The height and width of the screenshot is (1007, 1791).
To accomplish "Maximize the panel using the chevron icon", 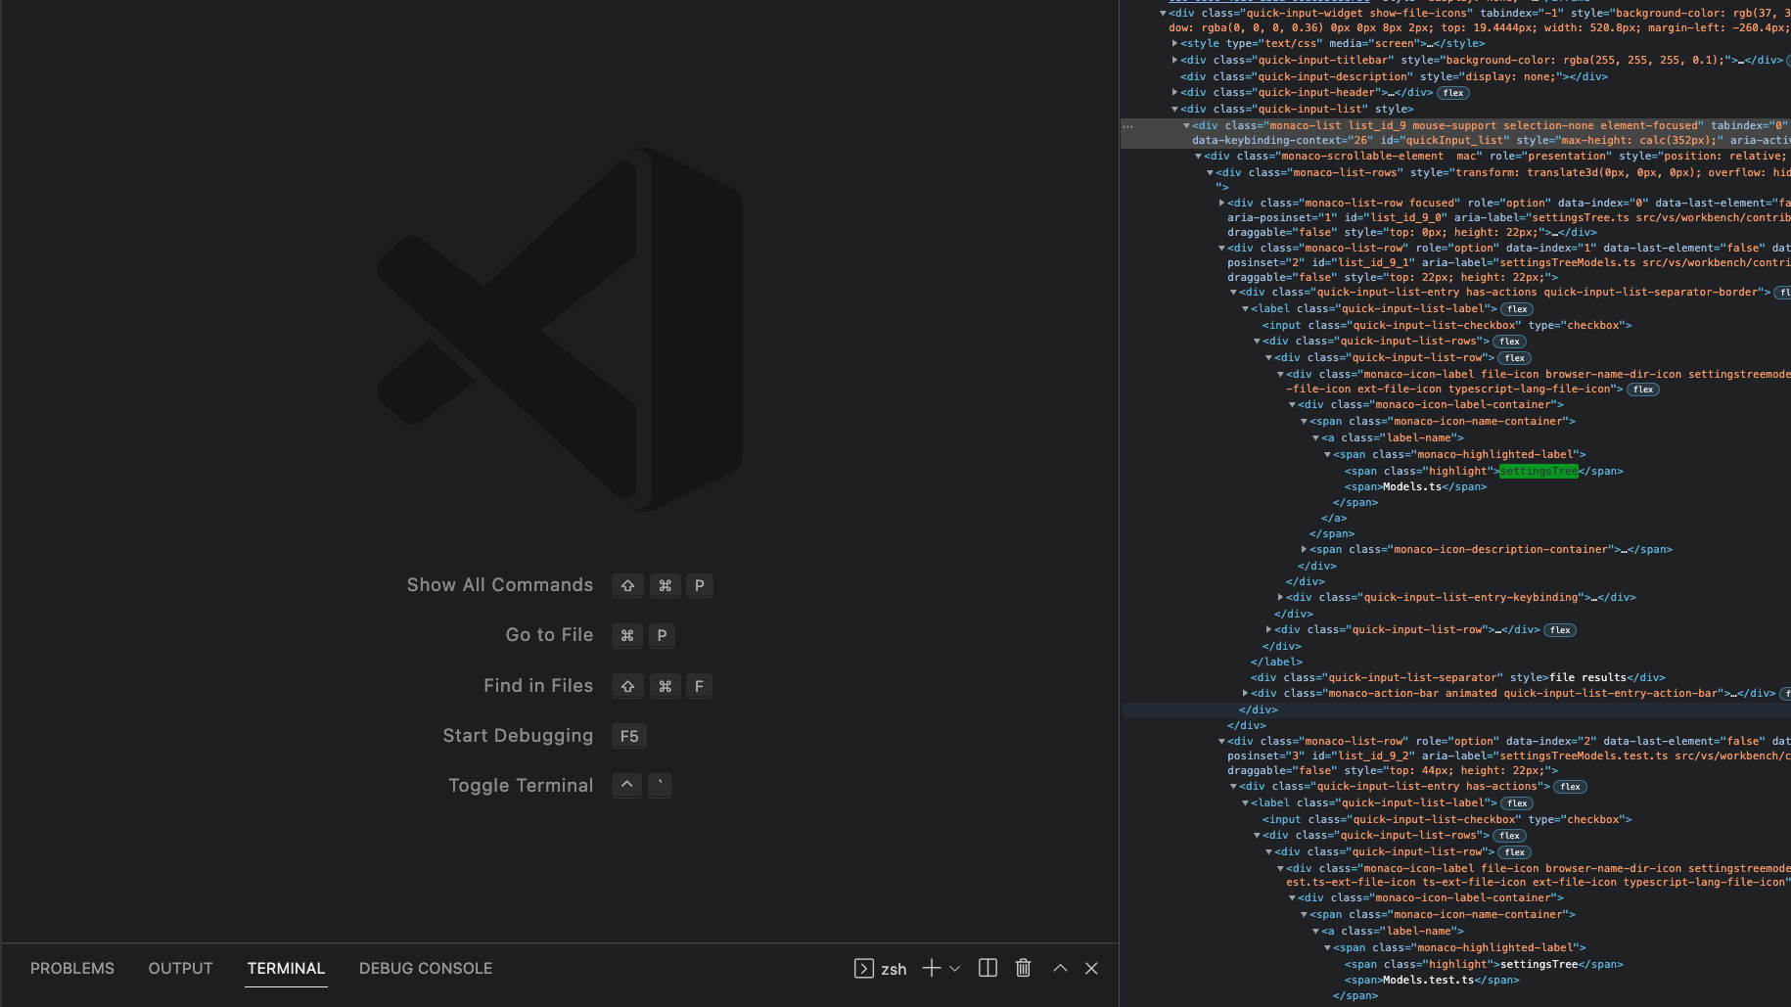I will (x=1060, y=968).
